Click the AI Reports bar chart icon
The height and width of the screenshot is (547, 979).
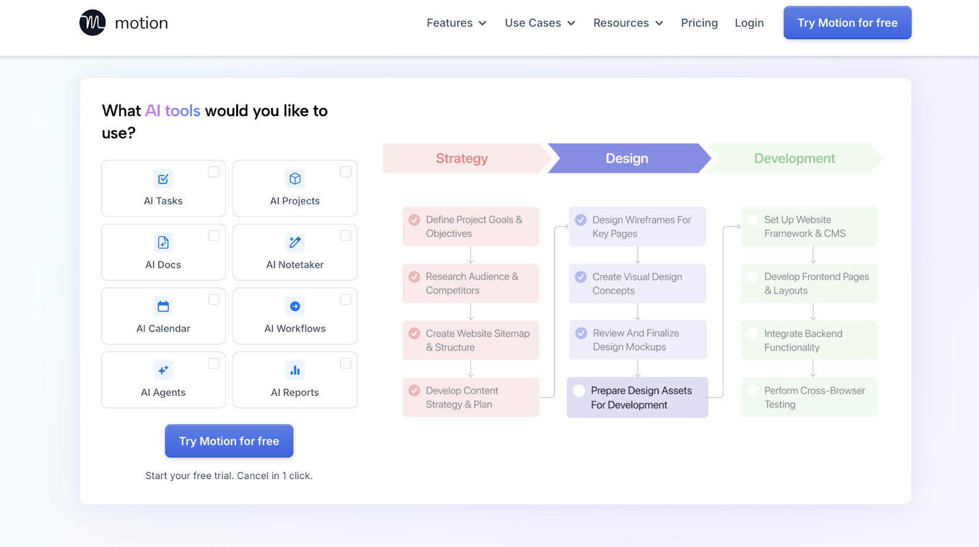click(x=295, y=370)
